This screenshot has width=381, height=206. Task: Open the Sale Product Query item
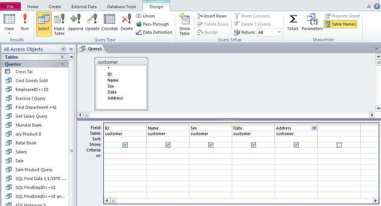click(34, 170)
